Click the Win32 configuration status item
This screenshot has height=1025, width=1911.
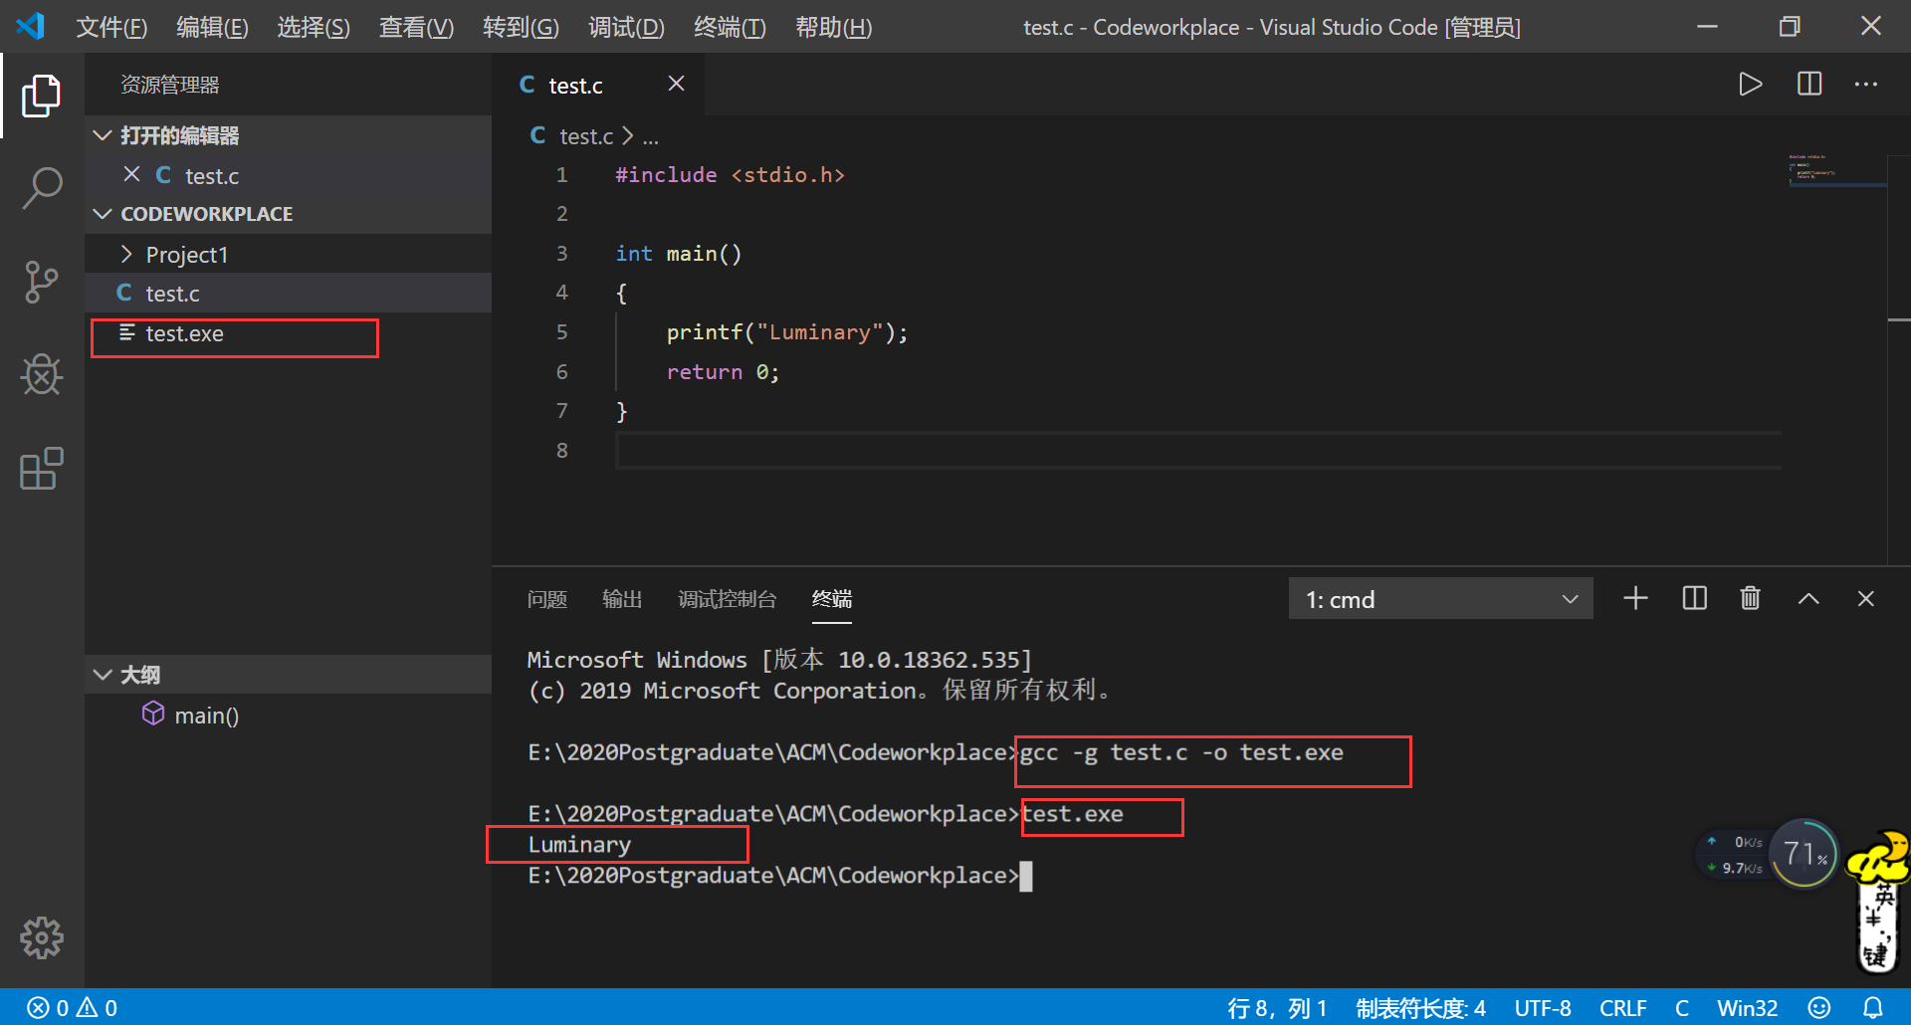pyautogui.click(x=1747, y=1008)
